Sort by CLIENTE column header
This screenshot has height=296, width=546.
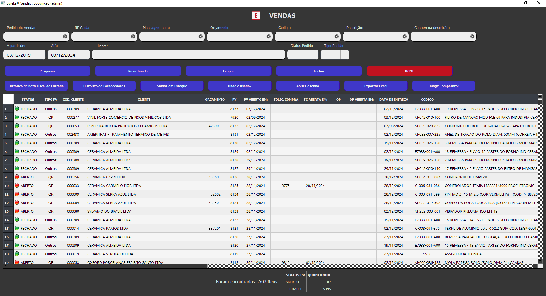coord(144,100)
